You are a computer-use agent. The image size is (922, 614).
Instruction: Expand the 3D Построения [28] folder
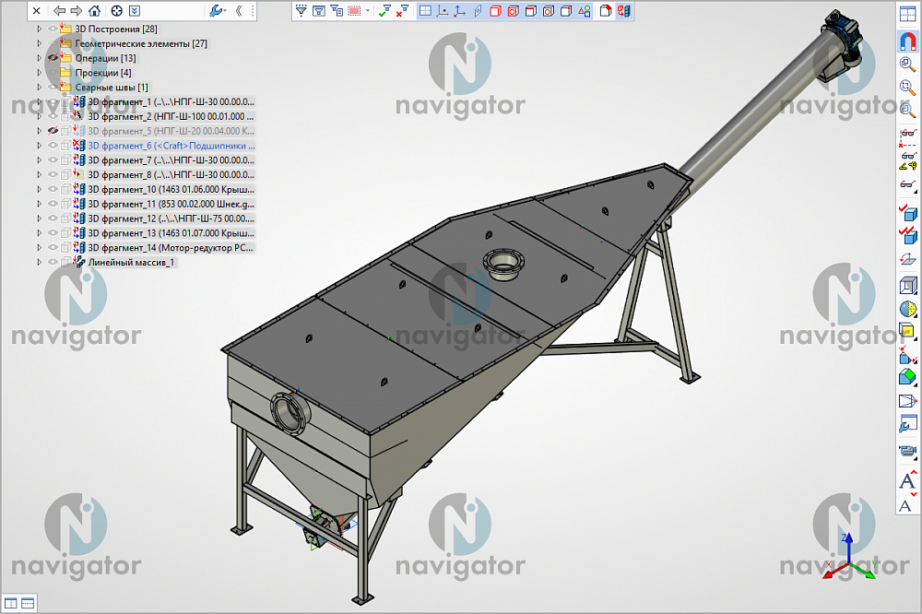40,29
